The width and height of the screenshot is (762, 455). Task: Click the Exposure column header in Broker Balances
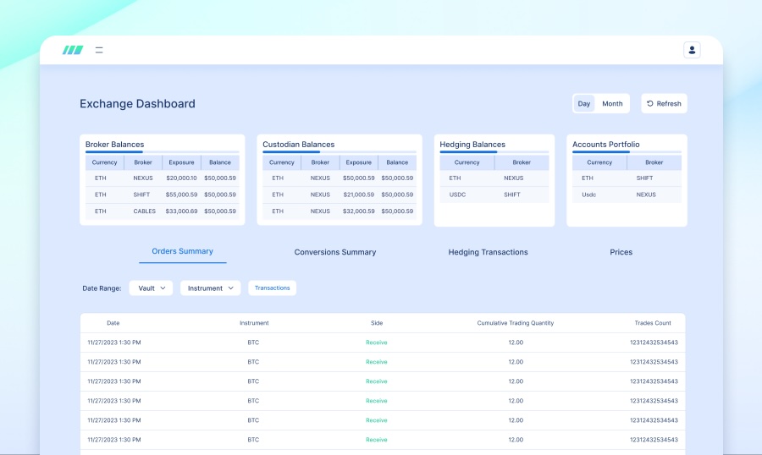point(181,162)
